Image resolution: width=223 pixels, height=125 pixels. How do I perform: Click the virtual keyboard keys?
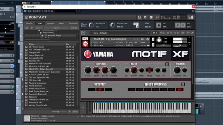(142, 108)
